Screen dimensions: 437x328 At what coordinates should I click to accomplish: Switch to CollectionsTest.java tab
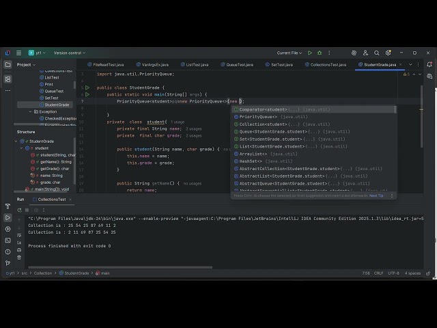tap(326, 65)
